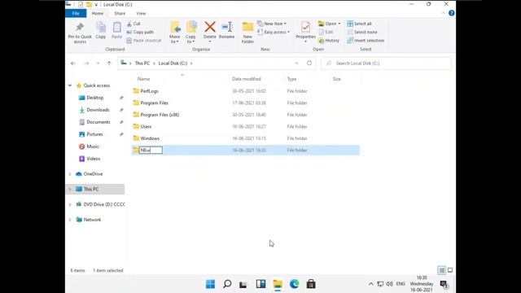Image resolution: width=521 pixels, height=293 pixels.
Task: Open the Help question mark icon
Action: coord(451,13)
